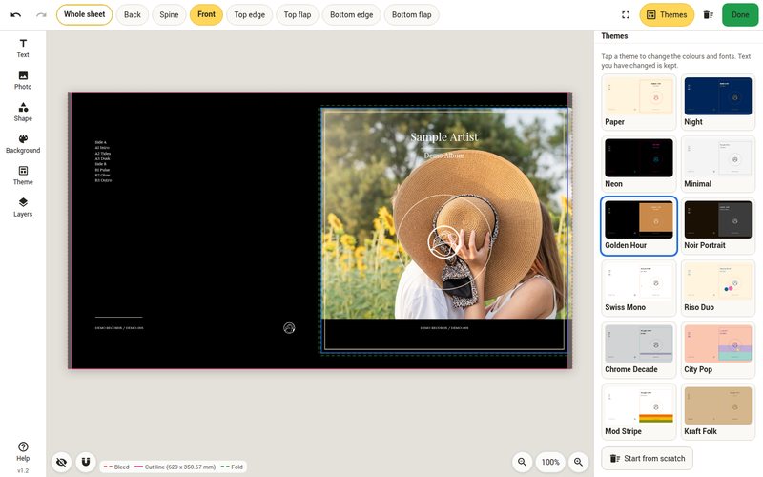The image size is (763, 477).
Task: Select the track list text on back
Action: [103, 161]
